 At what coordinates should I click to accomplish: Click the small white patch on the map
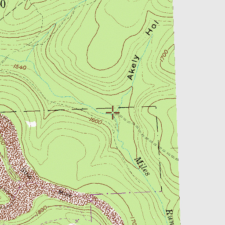(x=31, y=124)
